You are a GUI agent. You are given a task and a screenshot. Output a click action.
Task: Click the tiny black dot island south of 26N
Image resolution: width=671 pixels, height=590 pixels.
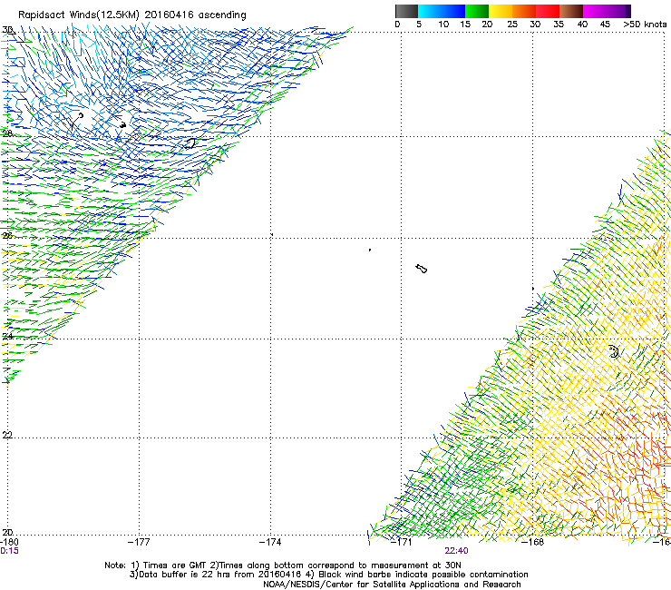[x=370, y=250]
